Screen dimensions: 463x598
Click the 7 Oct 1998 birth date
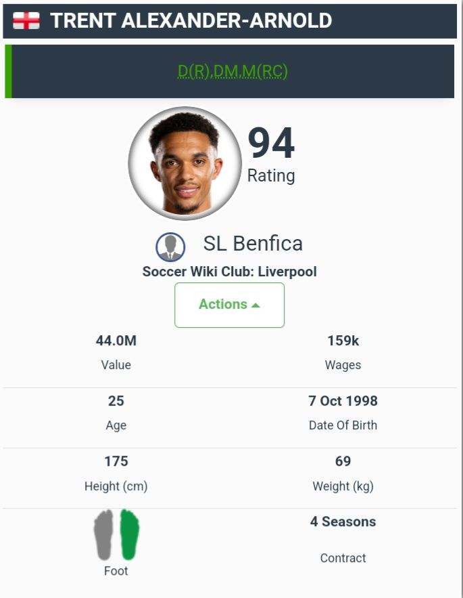pos(343,401)
